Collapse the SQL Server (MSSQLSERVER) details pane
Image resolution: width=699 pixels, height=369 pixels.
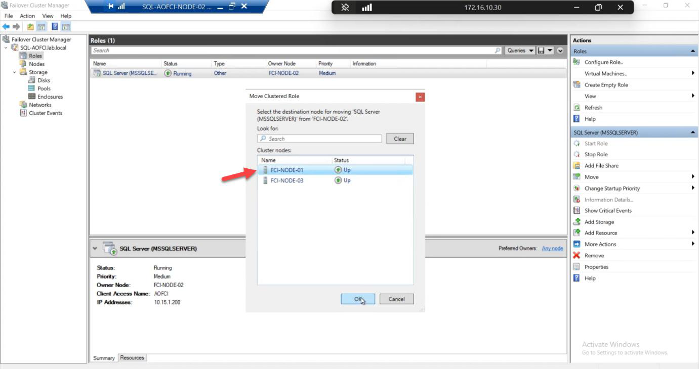95,249
